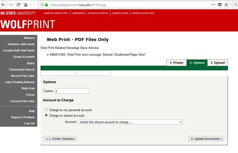The height and width of the screenshot is (153, 238).
Task: Select Charge to my personal account
Action: pos(47,110)
